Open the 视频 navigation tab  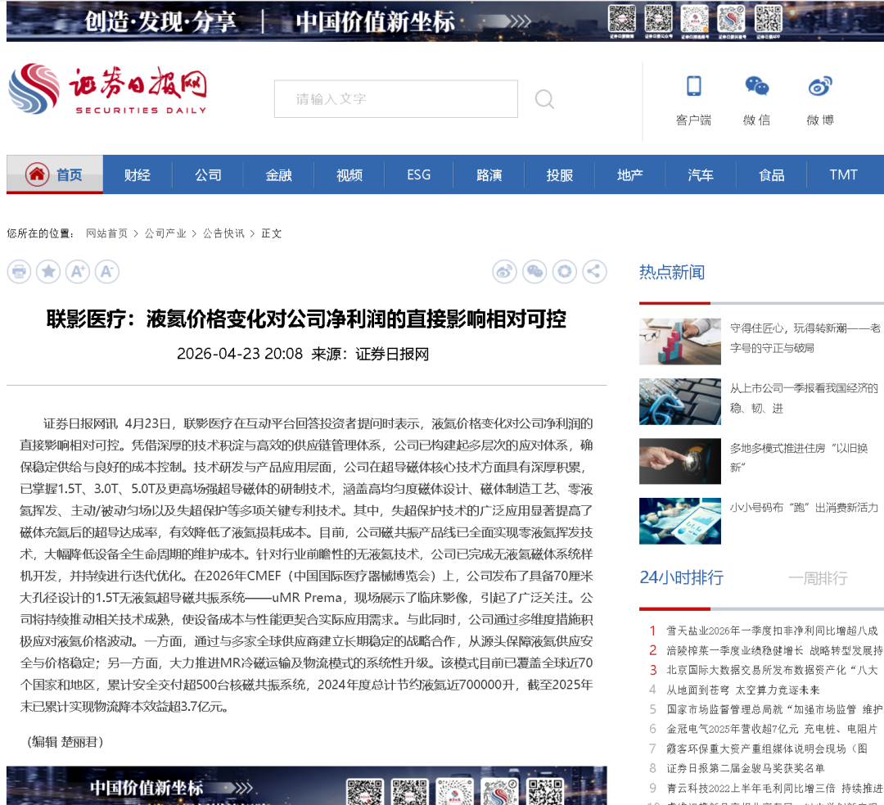[349, 175]
